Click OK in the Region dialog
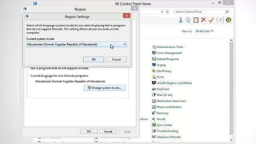This screenshot has height=144, width=256. [x=89, y=132]
